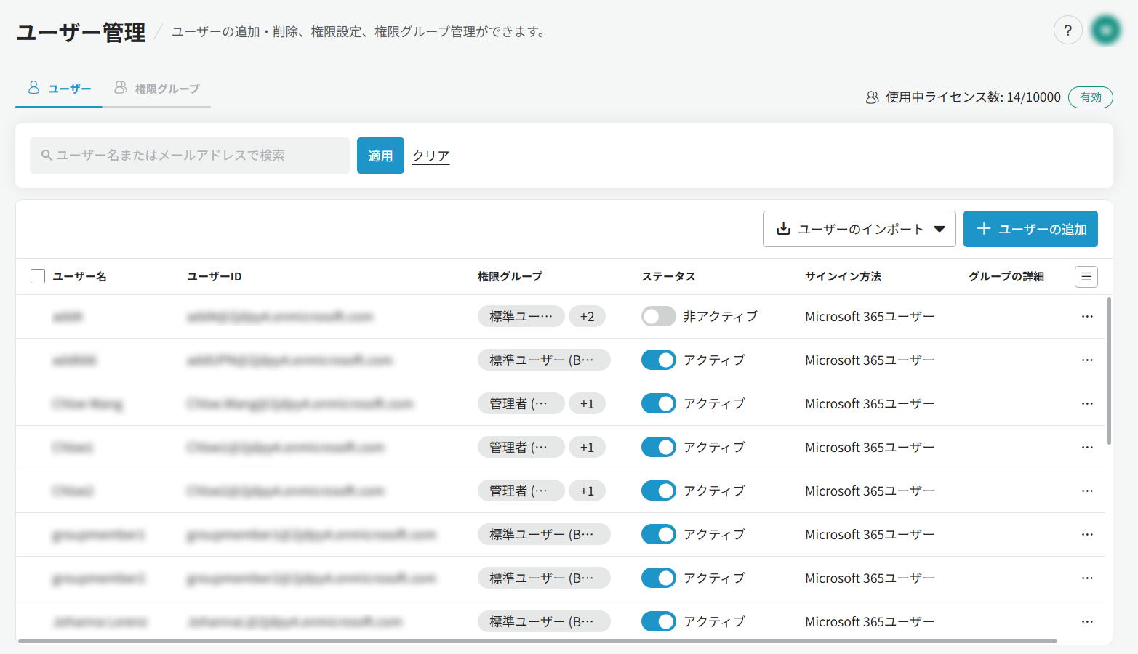Open the green profile avatar menu
Screen dimensions: 1138x654
coord(1106,30)
